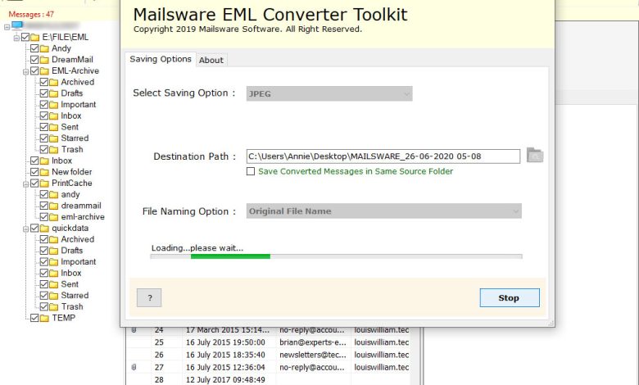Select the Drafts folder under EML-Archive
Viewport: 639px width, 385px height.
(x=72, y=93)
